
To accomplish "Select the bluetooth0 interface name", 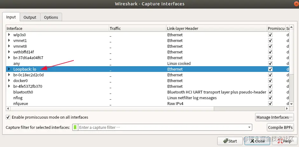I will (x=23, y=92).
